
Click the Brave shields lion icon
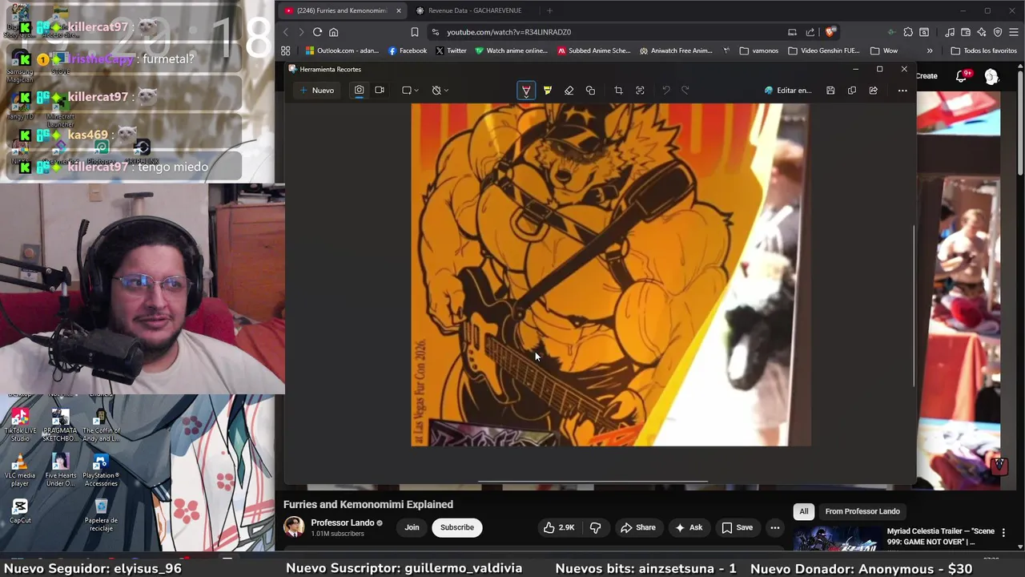point(831,32)
